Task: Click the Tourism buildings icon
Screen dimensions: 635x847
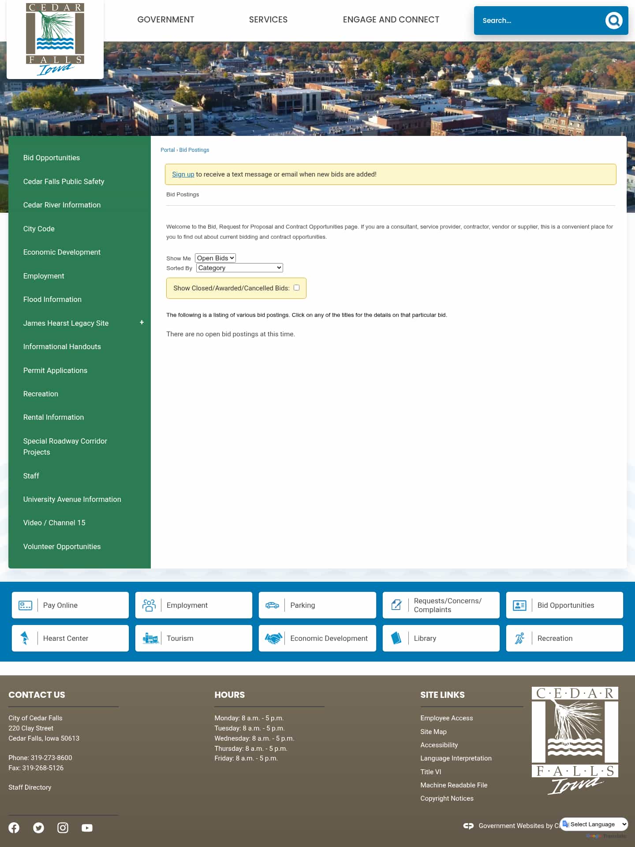Action: (150, 638)
